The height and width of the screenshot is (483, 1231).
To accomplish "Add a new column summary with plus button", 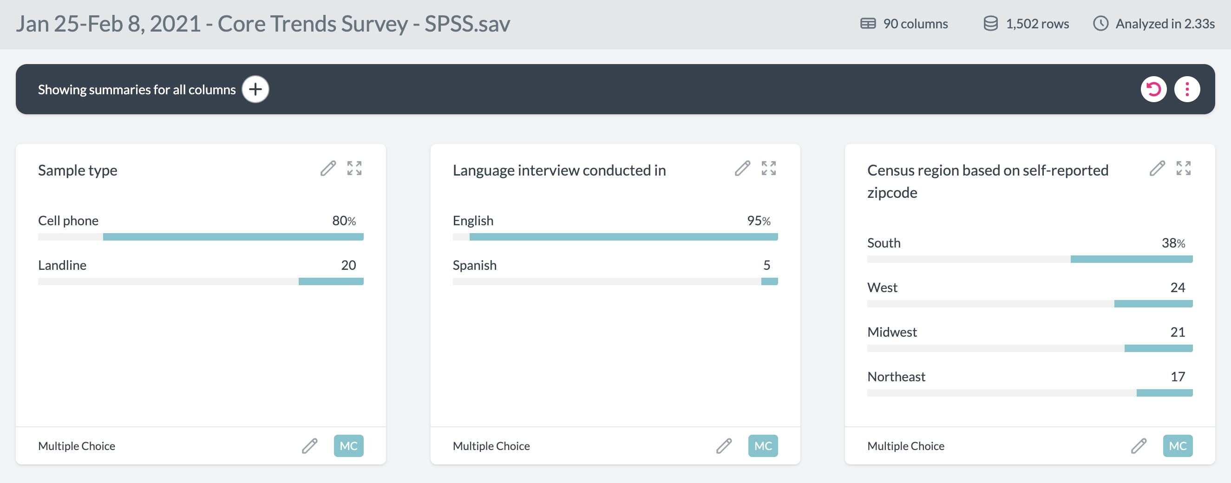I will click(x=255, y=89).
